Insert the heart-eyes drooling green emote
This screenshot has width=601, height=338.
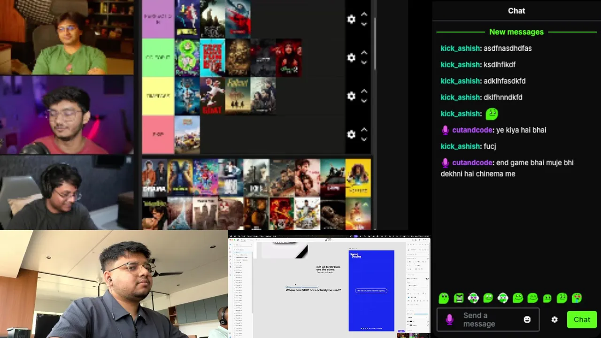(577, 298)
